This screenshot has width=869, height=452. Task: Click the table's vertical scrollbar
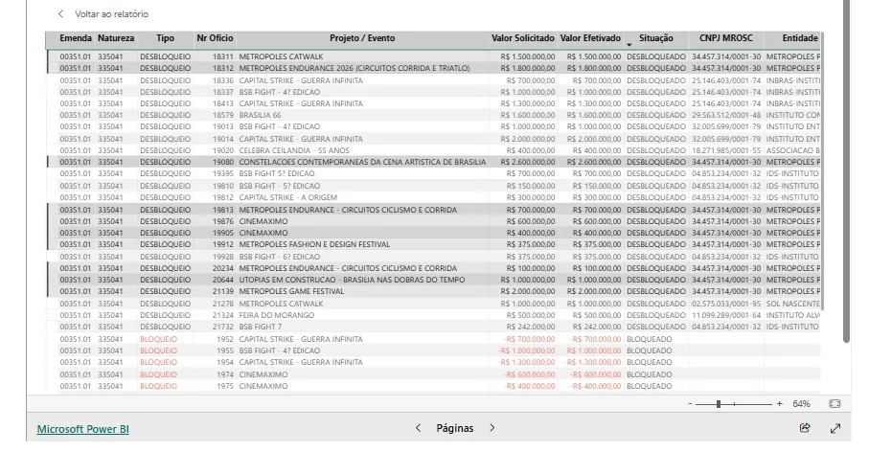coord(822,170)
